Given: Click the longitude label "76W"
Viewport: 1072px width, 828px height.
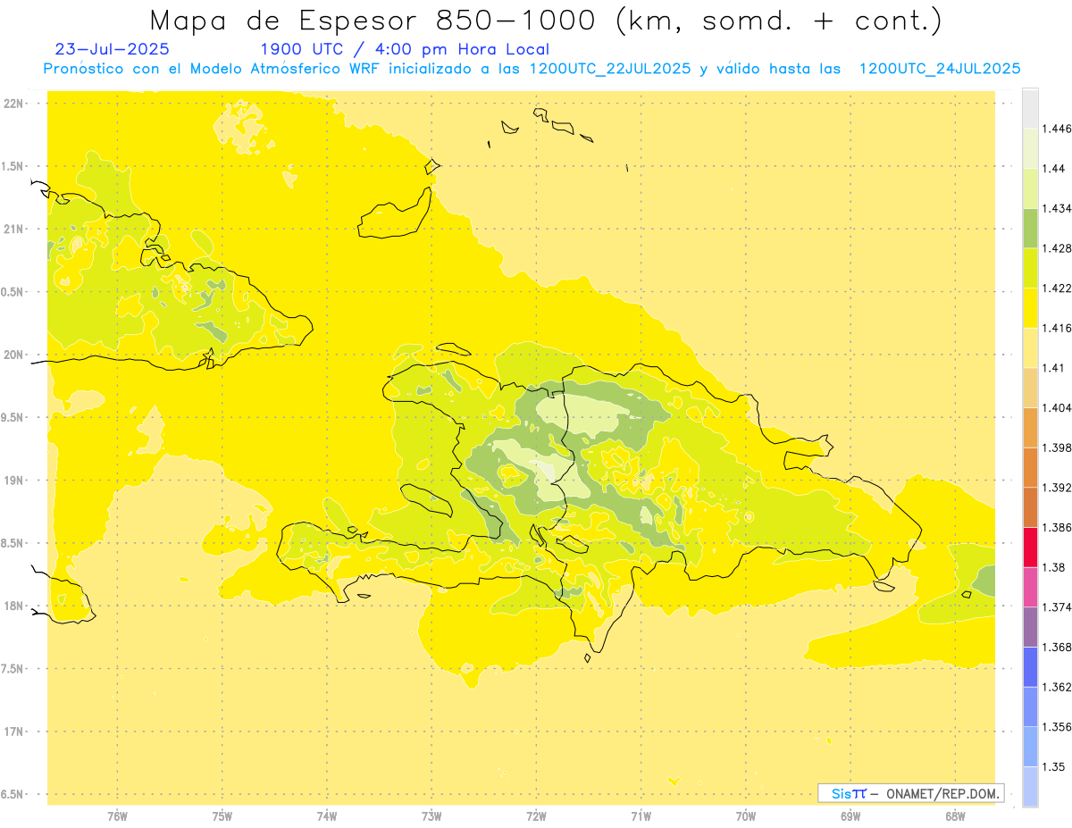Looking at the screenshot, I should 117,817.
